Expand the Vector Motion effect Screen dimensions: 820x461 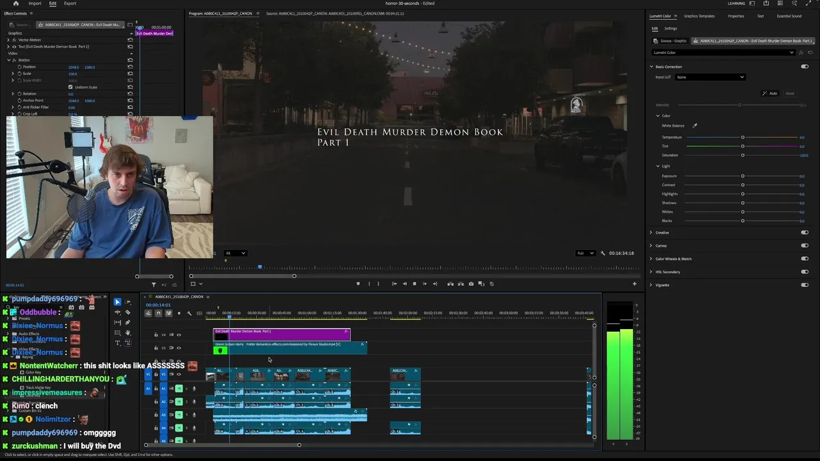tap(8, 40)
